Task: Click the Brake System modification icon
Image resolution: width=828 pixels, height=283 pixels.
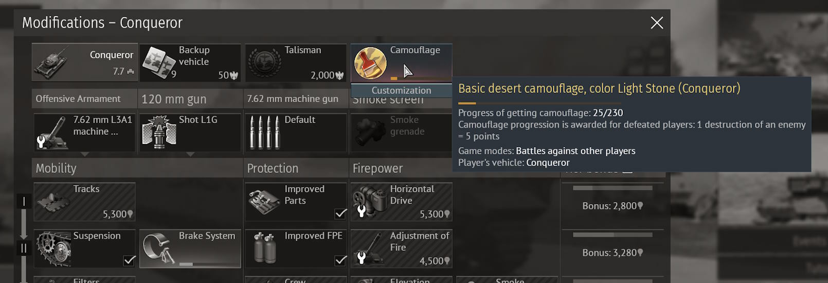Action: pyautogui.click(x=159, y=248)
